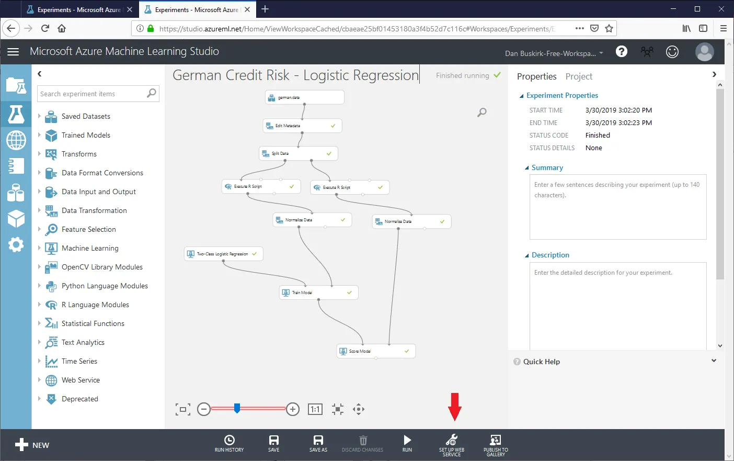Click the pan navigation arrows icon
The width and height of the screenshot is (734, 461).
(x=359, y=409)
